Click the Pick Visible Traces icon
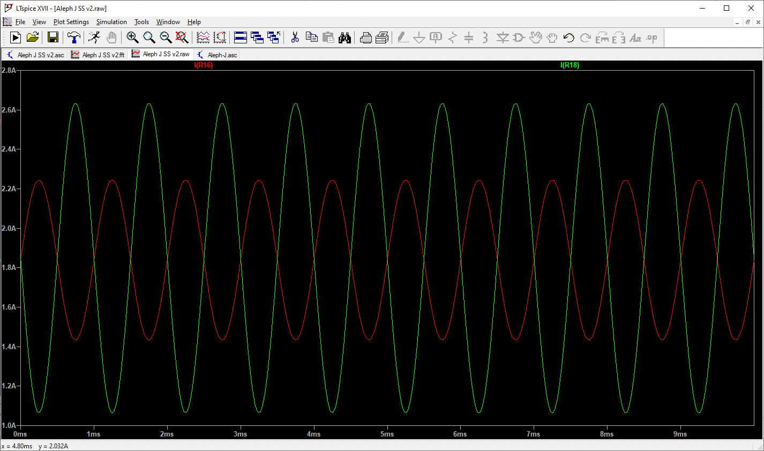Viewport: 764px width, 451px height. tap(203, 37)
